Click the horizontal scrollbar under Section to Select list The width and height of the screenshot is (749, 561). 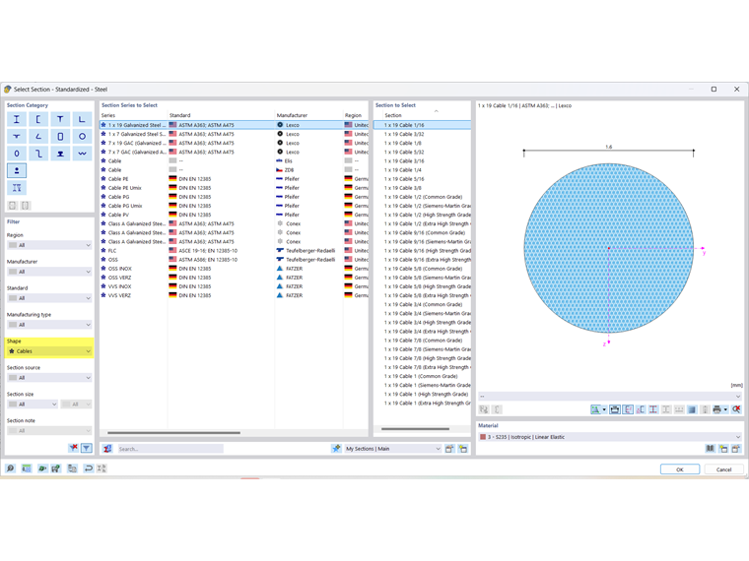tap(415, 429)
